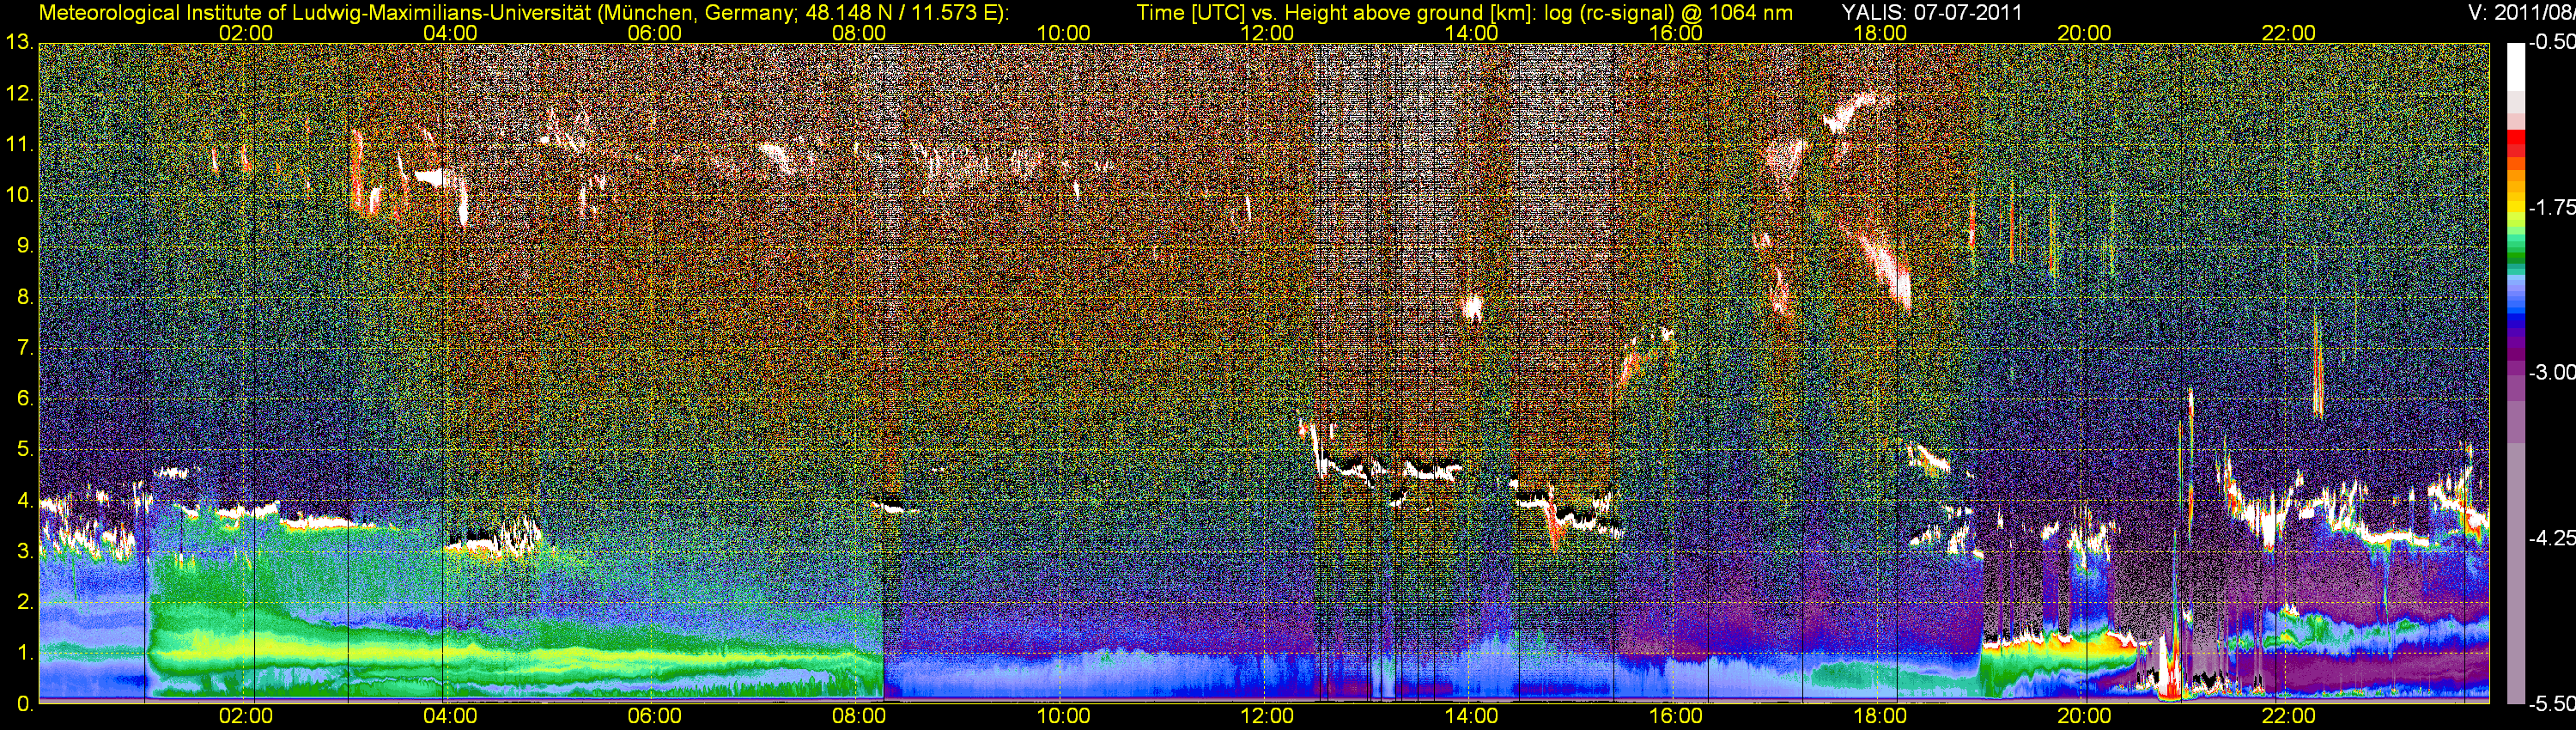Click the white segment of the colorbar

pos(2516,67)
